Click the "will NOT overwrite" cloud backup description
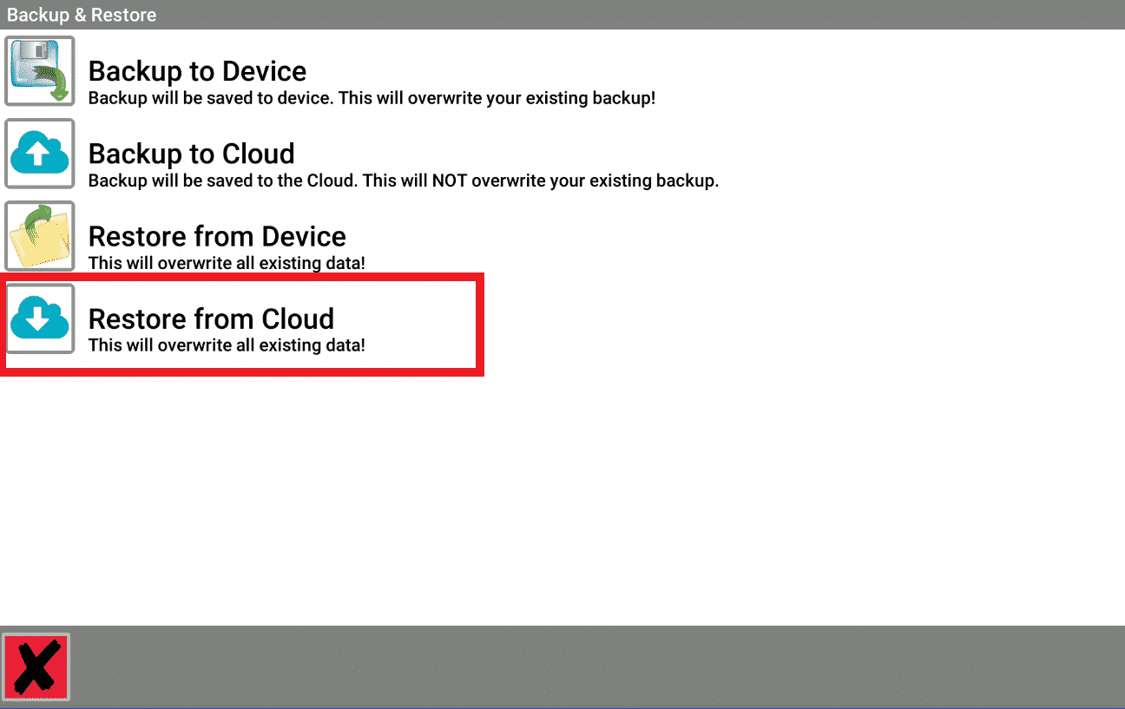 404,181
